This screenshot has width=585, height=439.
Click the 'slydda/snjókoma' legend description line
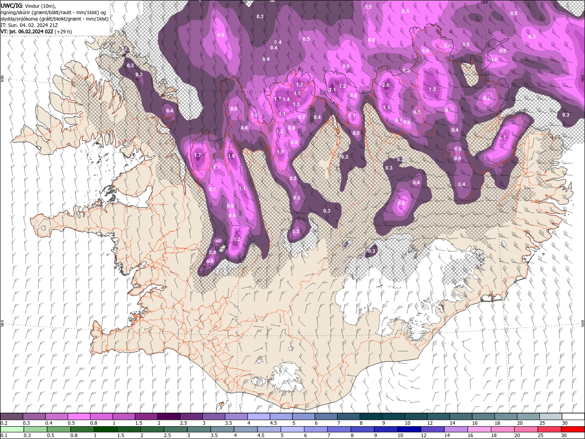[54, 19]
